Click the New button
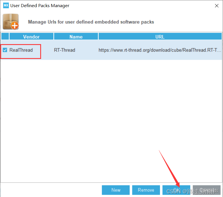The width and height of the screenshot is (223, 197). pyautogui.click(x=116, y=190)
